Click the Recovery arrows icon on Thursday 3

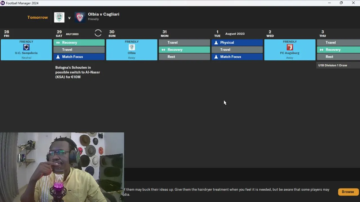coord(321,50)
